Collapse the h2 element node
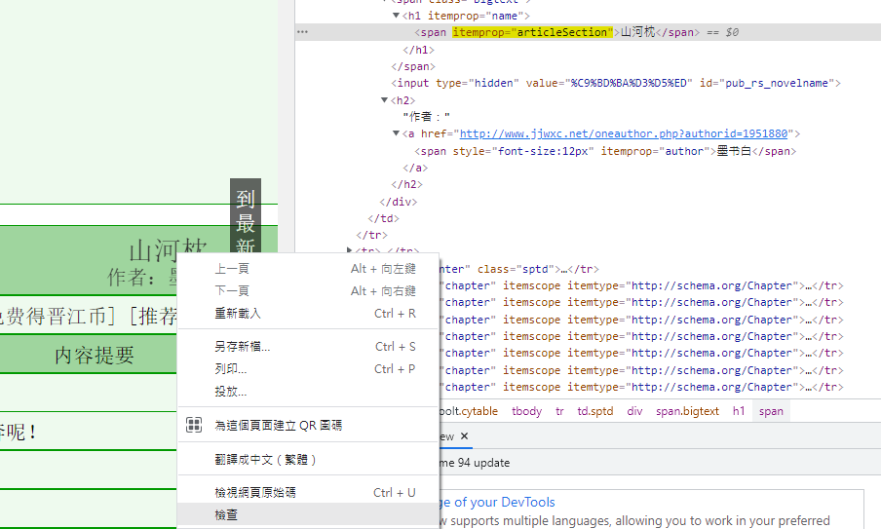The image size is (881, 529). (x=384, y=100)
